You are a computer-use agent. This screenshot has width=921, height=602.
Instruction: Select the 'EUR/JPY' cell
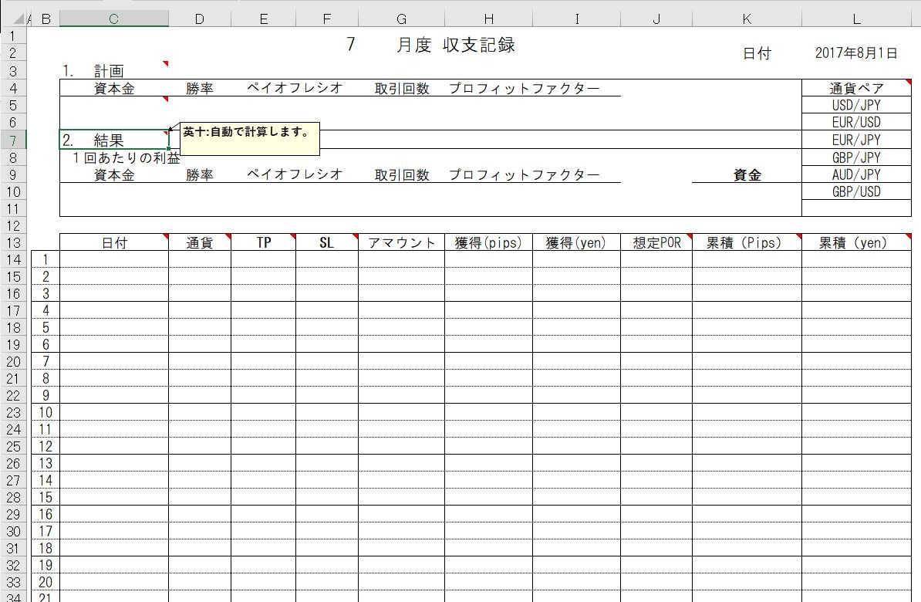tap(856, 140)
